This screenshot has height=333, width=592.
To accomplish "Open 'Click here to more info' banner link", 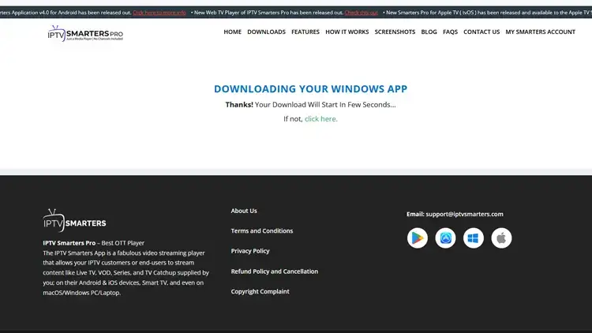I will (159, 13).
